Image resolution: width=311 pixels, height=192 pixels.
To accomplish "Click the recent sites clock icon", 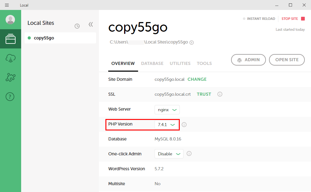I will click(77, 26).
